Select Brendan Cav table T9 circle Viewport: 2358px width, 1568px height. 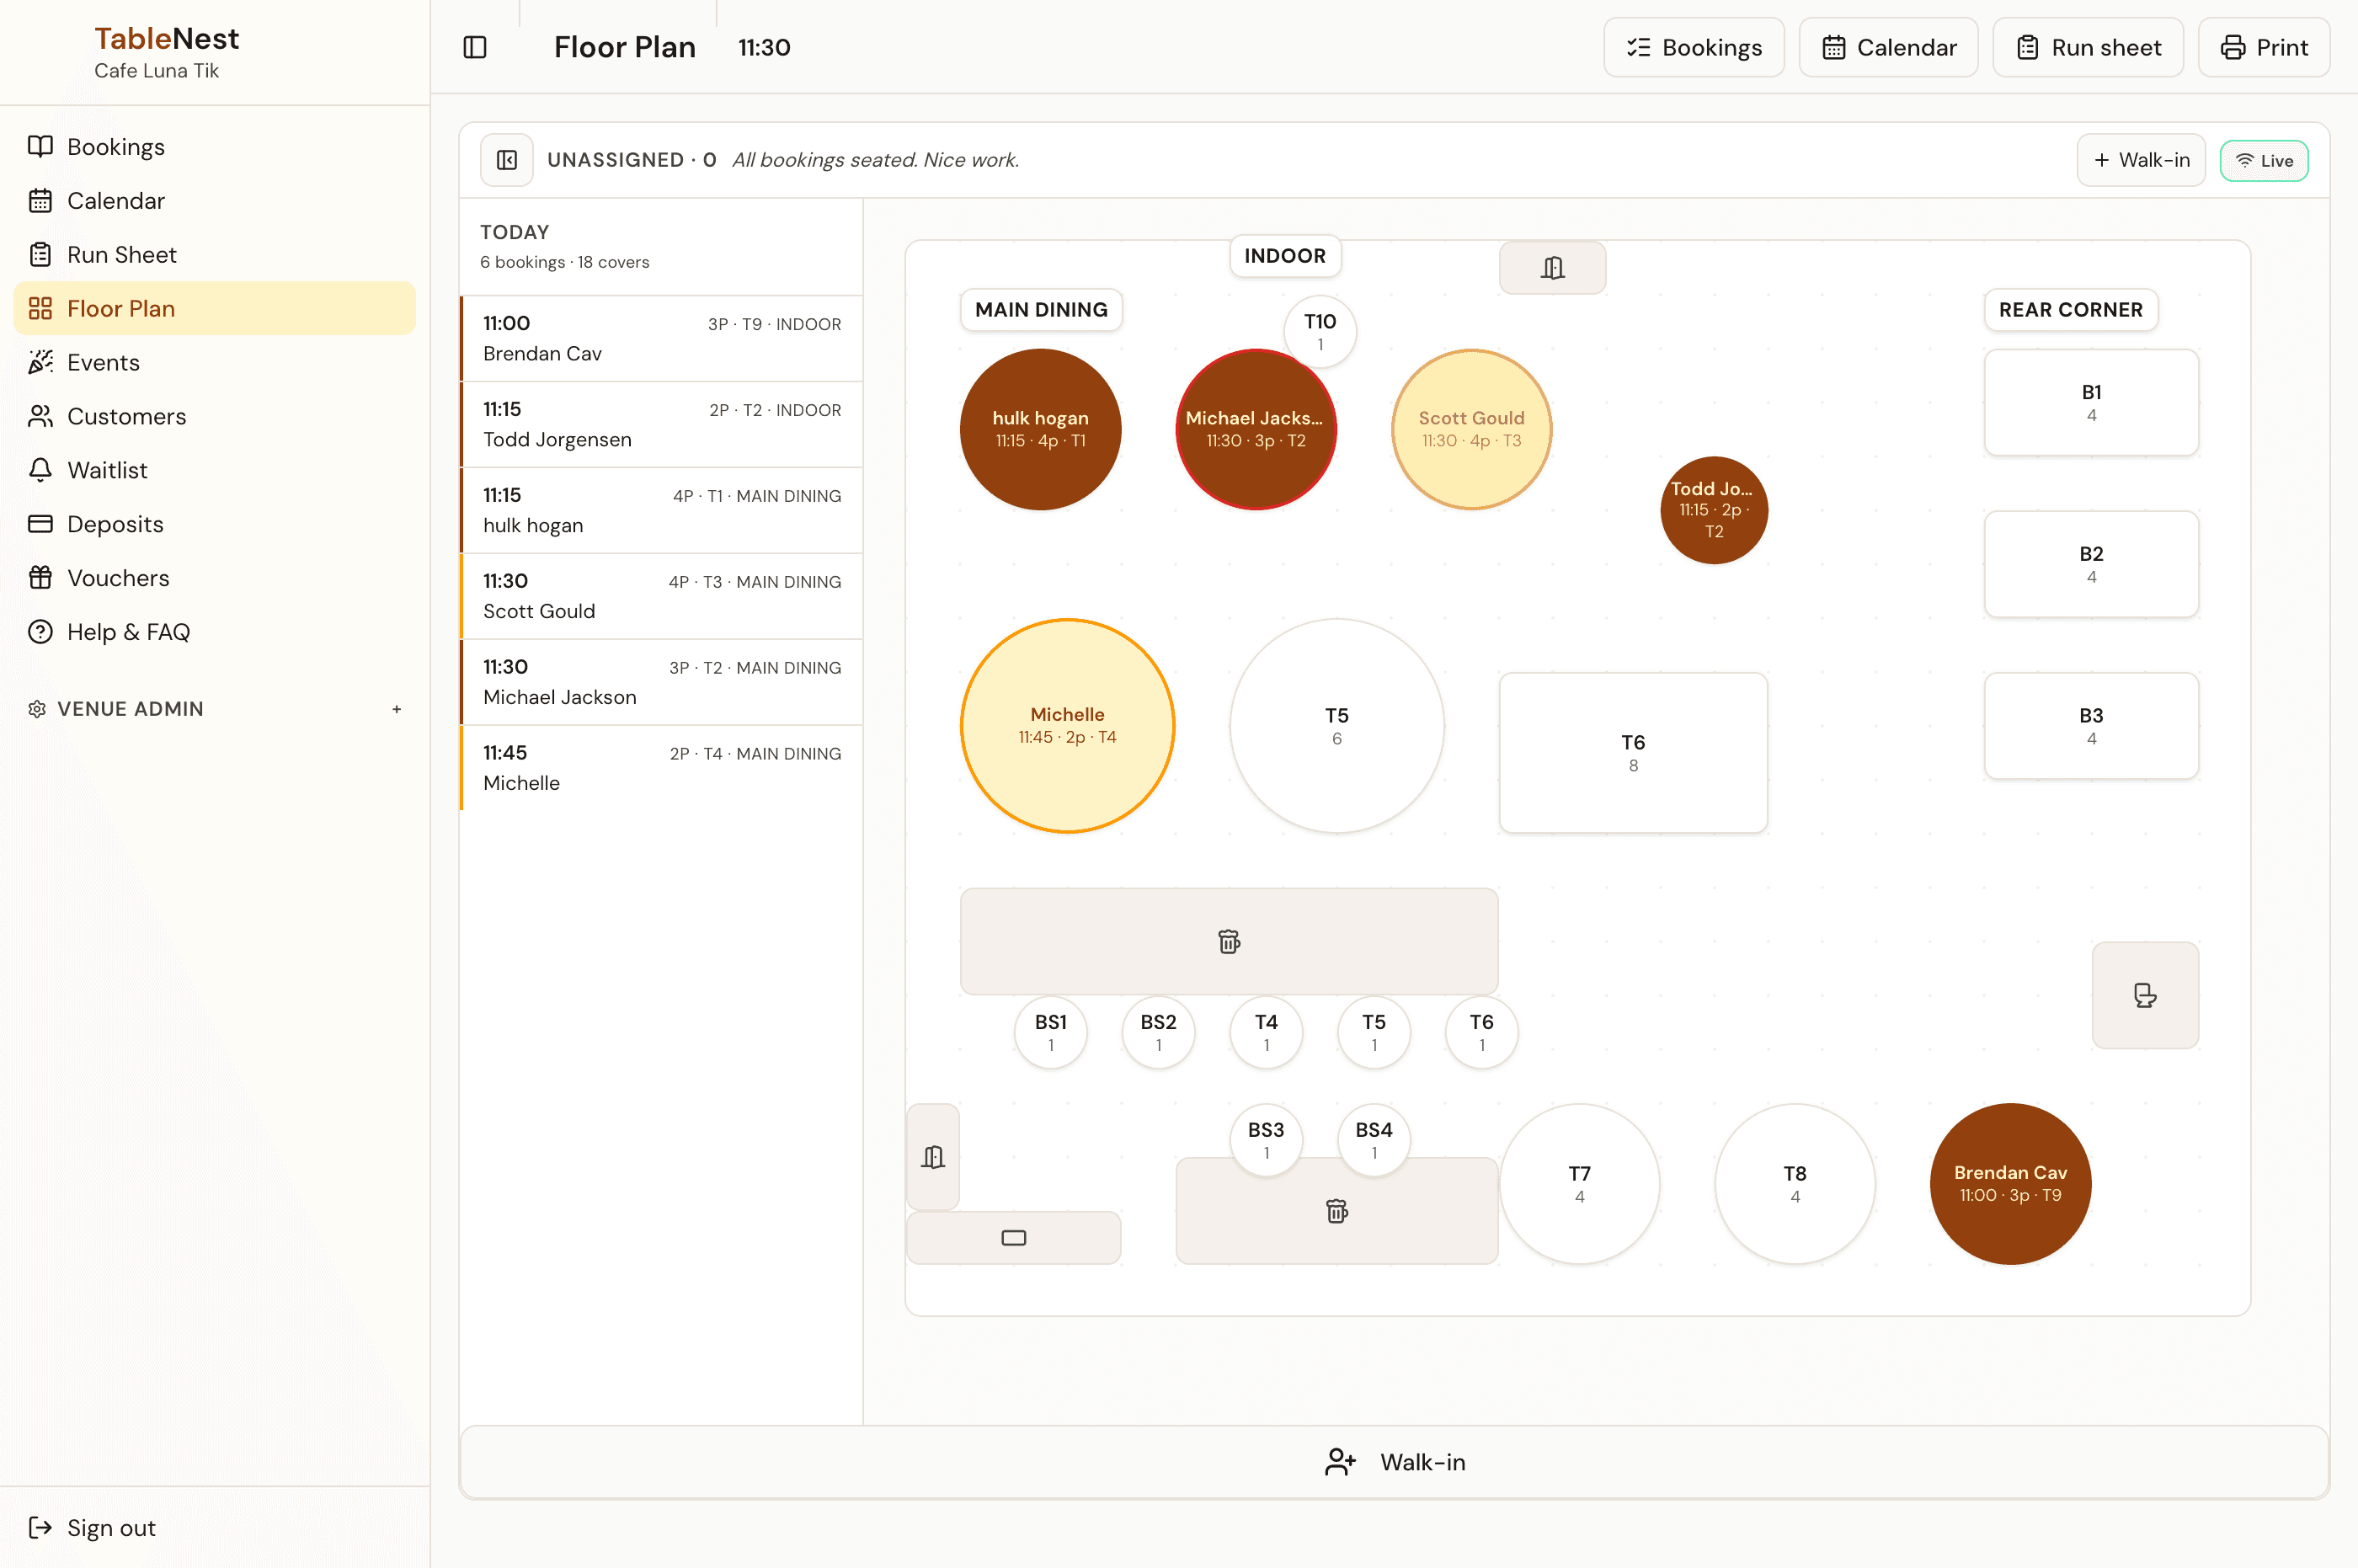point(2010,1184)
